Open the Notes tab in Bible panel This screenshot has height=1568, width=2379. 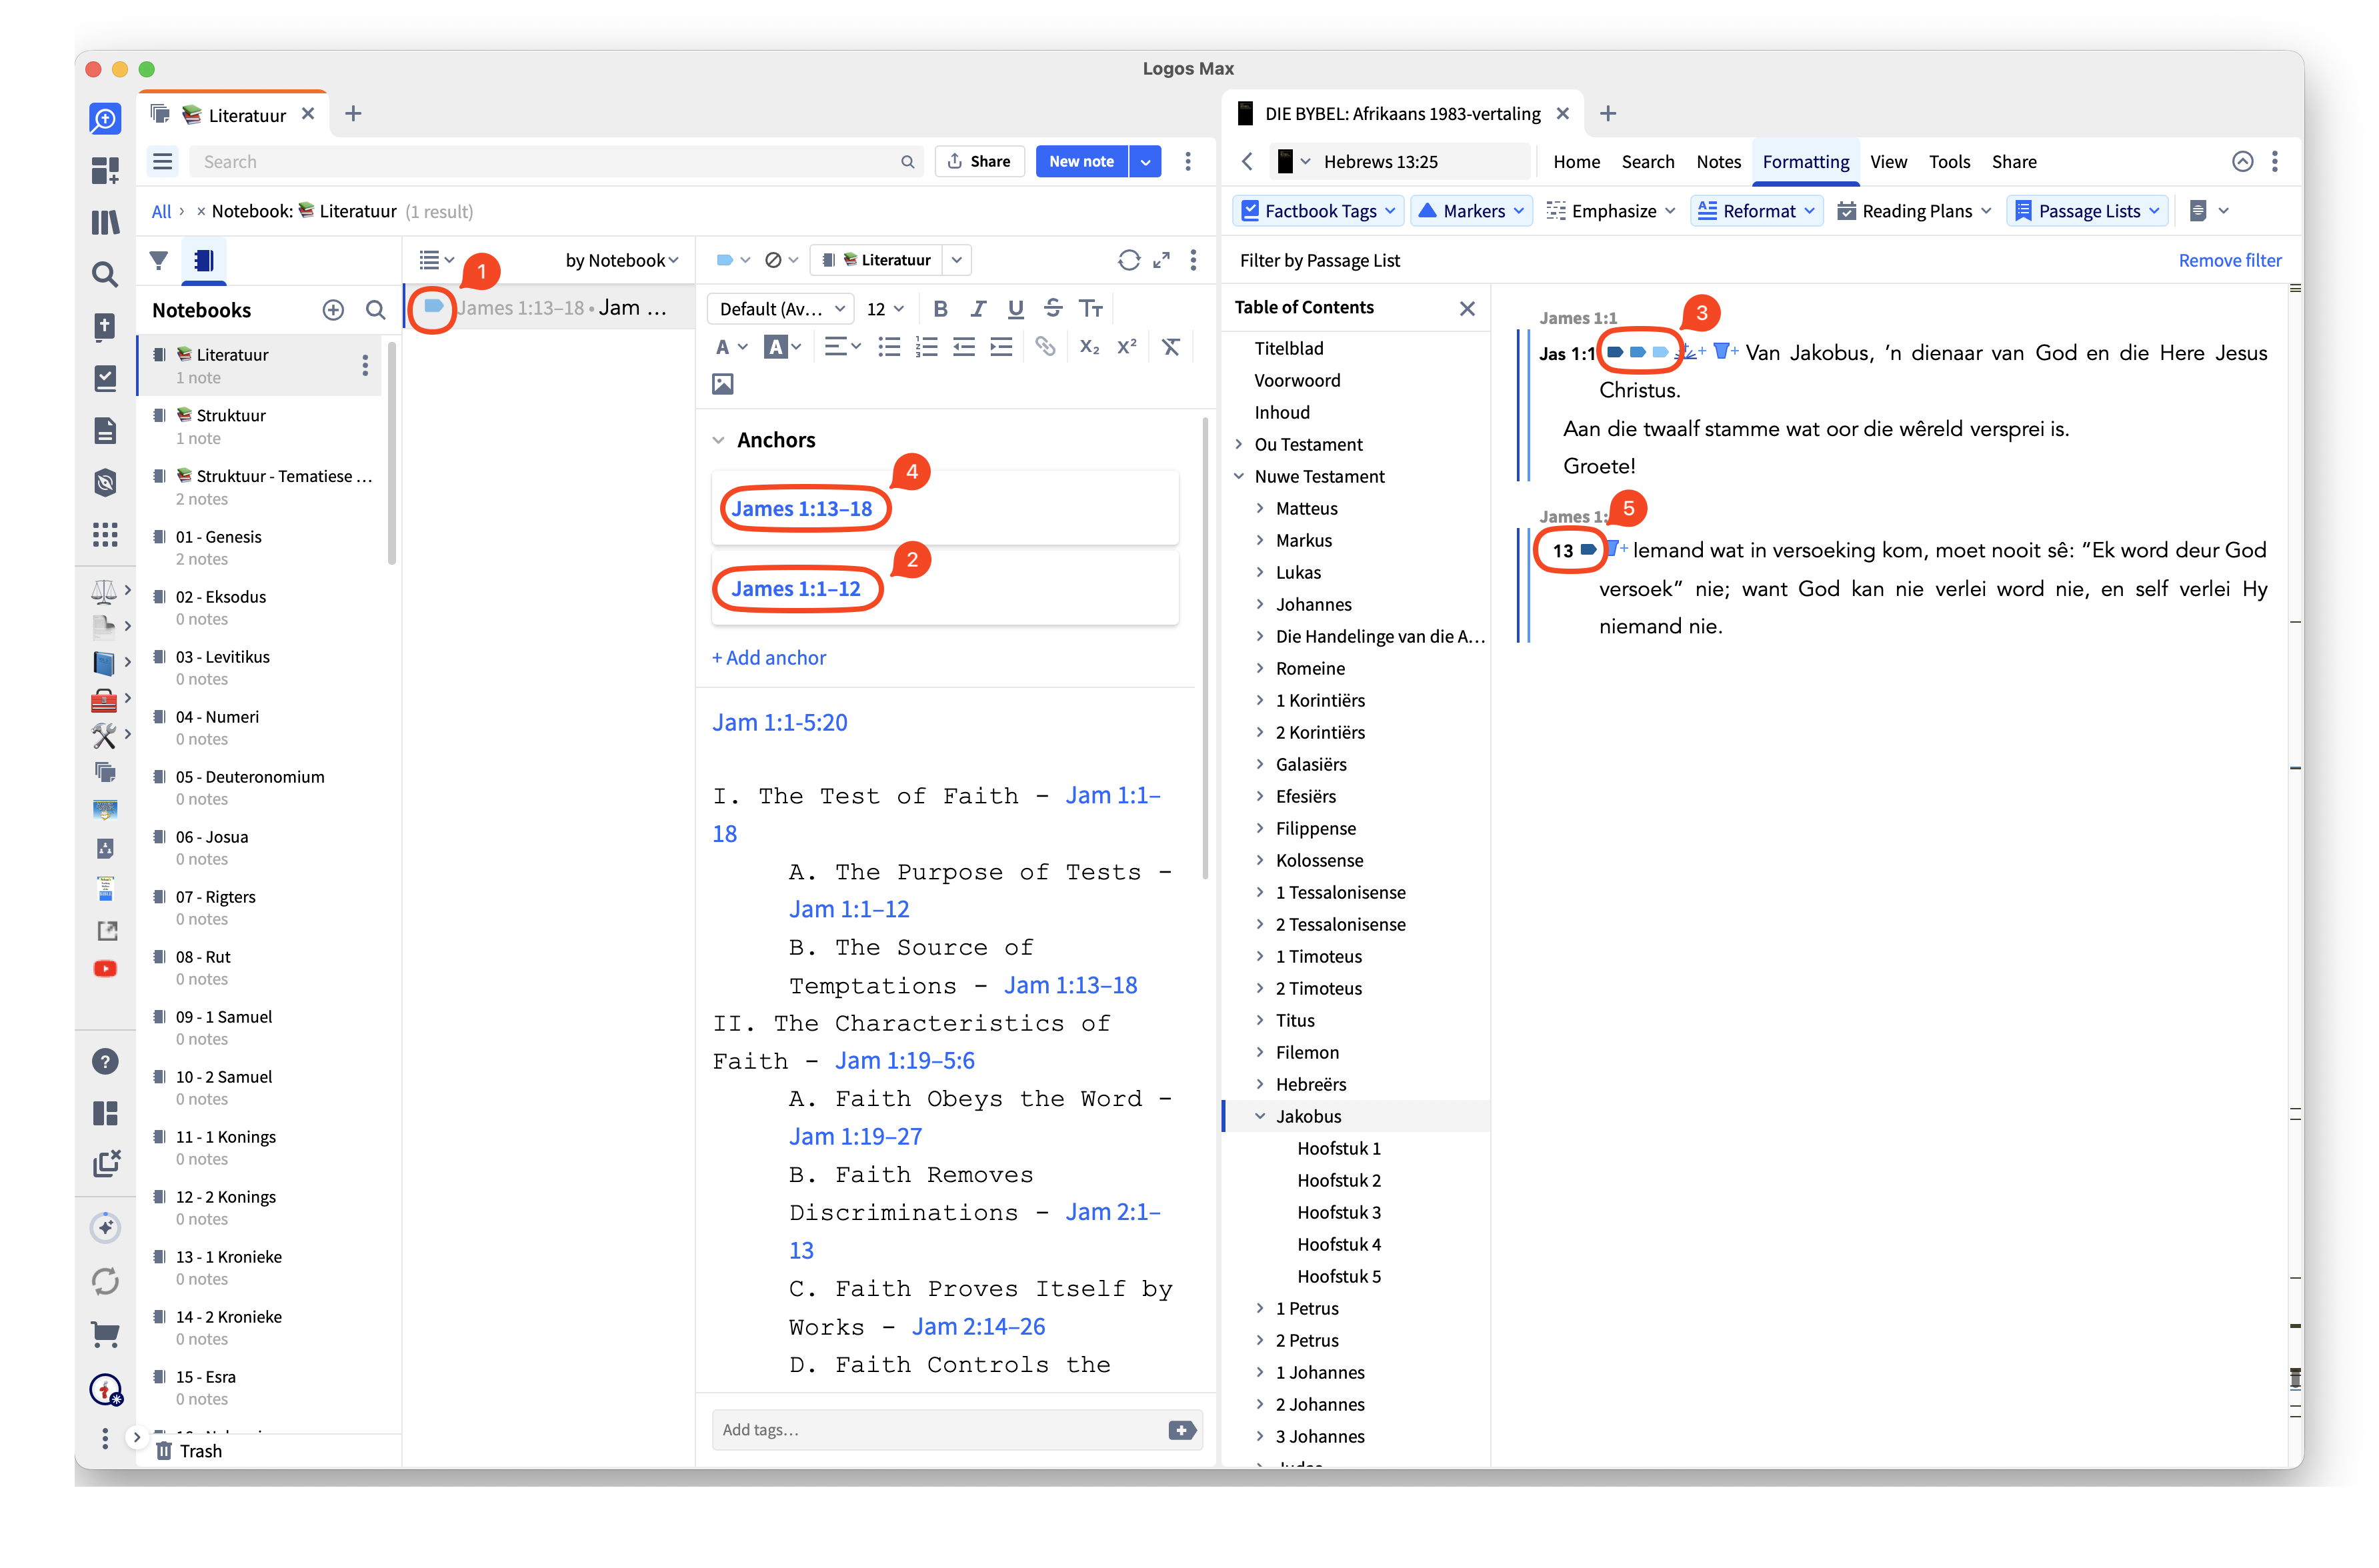(x=1718, y=162)
